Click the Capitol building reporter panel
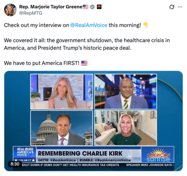 pos(61,128)
